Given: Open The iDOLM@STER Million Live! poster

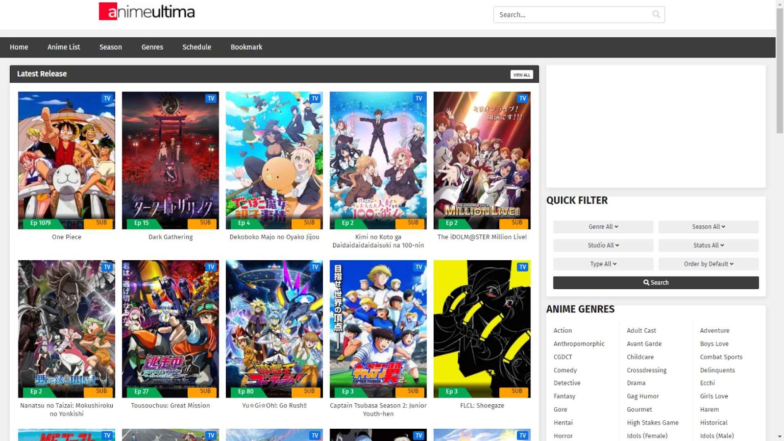Looking at the screenshot, I should click(482, 160).
